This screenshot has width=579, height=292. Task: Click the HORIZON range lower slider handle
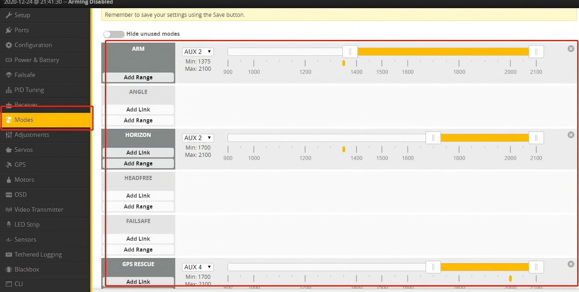coord(433,138)
